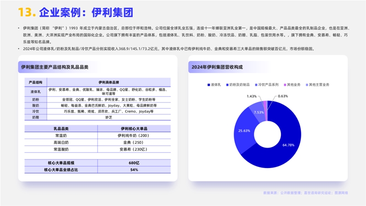Click the 常温酸奶 table cell

[61, 149]
